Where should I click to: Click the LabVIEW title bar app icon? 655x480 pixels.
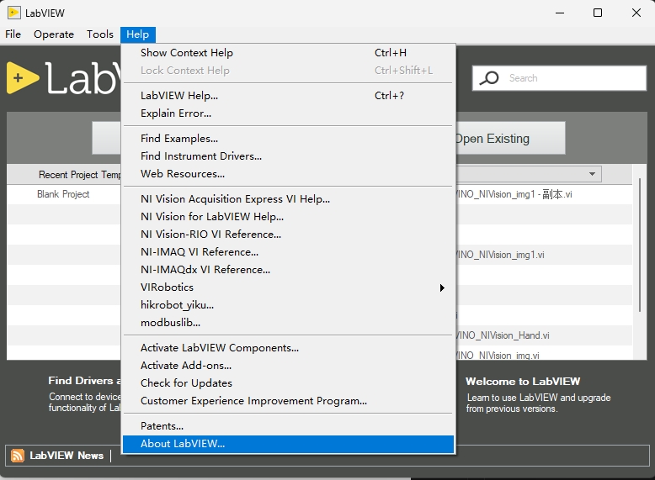pyautogui.click(x=13, y=13)
